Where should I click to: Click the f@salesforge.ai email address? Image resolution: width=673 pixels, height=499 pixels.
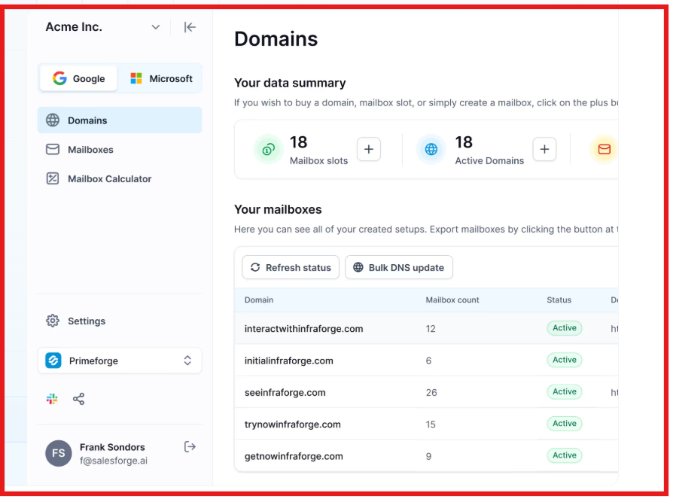(x=114, y=461)
